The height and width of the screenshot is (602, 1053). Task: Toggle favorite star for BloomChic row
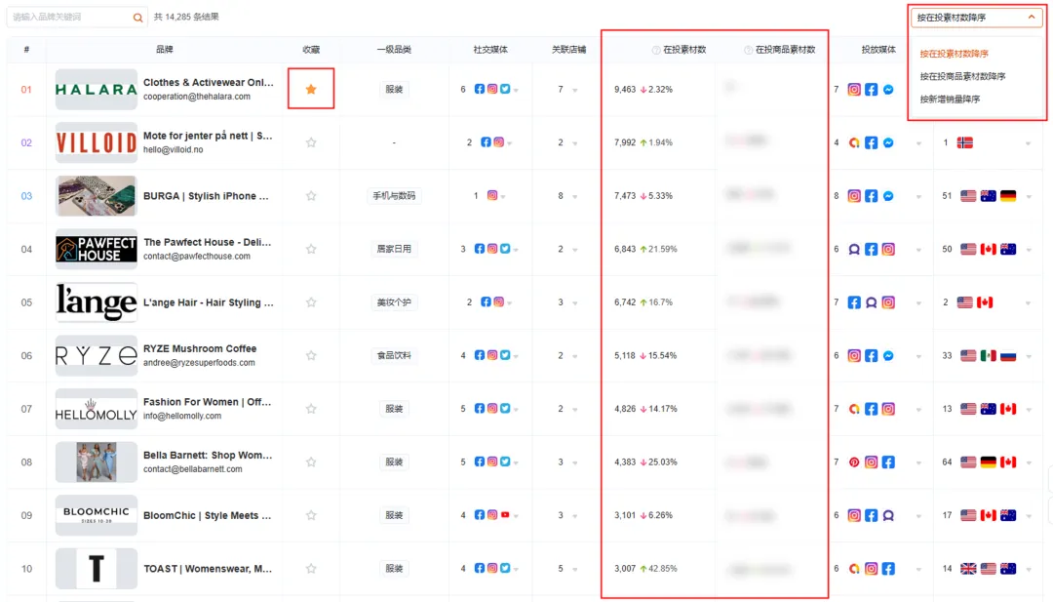click(311, 515)
